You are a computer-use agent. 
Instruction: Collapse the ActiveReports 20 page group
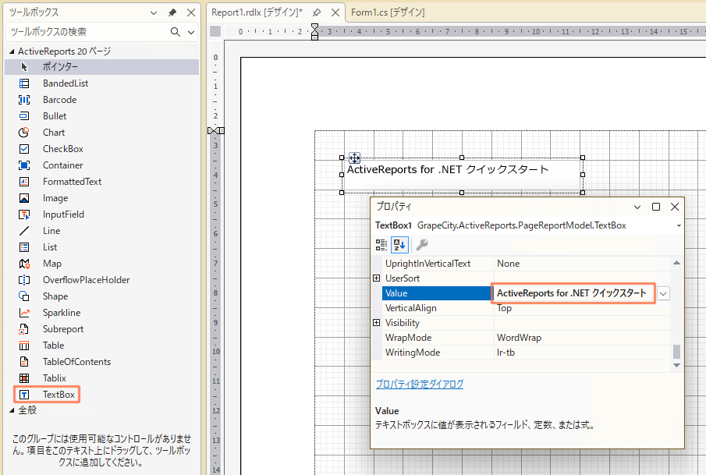click(12, 51)
